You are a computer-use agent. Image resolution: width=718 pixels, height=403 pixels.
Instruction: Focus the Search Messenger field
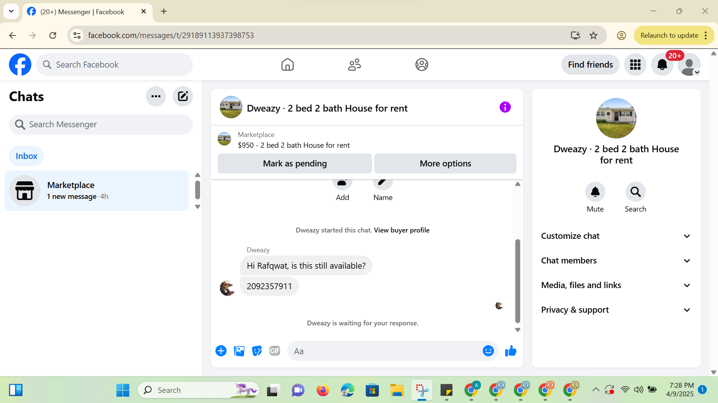click(x=101, y=124)
